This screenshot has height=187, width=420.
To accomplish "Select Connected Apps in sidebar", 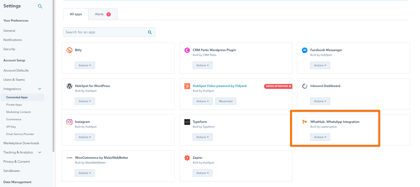I will (x=22, y=97).
